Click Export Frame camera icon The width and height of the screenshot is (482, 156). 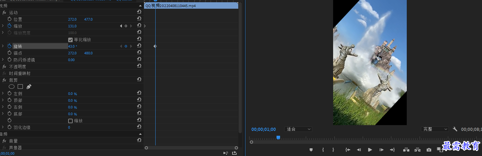coord(429,150)
